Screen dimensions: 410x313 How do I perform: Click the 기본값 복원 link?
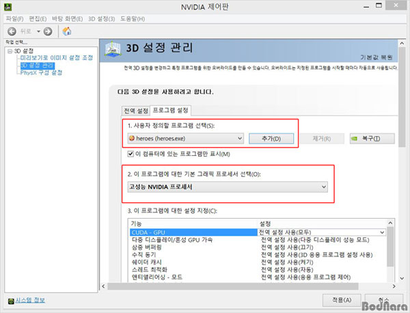(377, 57)
